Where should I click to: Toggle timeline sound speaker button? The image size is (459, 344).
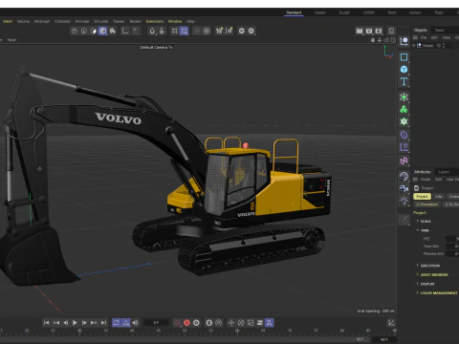[136, 323]
